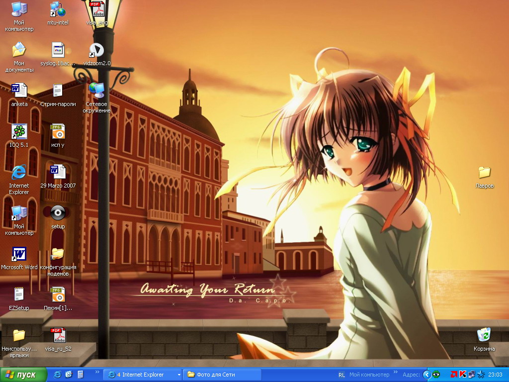Select the visa_ru_52 PDF file
The width and height of the screenshot is (509, 382).
58,340
